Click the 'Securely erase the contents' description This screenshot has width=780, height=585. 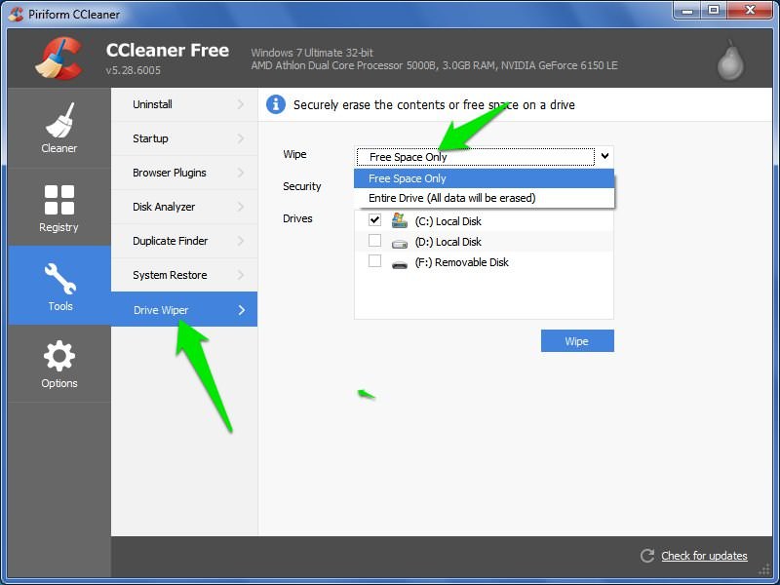tap(434, 105)
